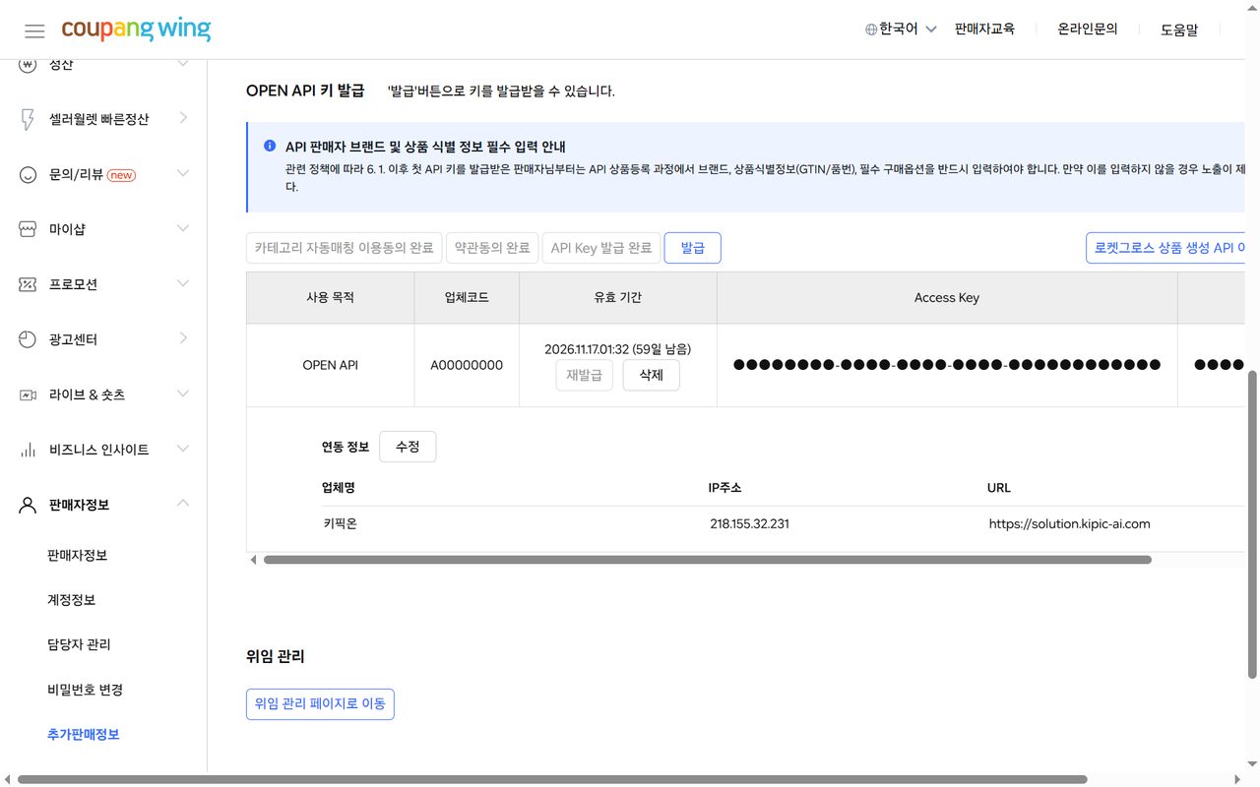Select 비밀번호 변경 submenu item
Image resolution: width=1260 pixels, height=787 pixels.
[86, 690]
